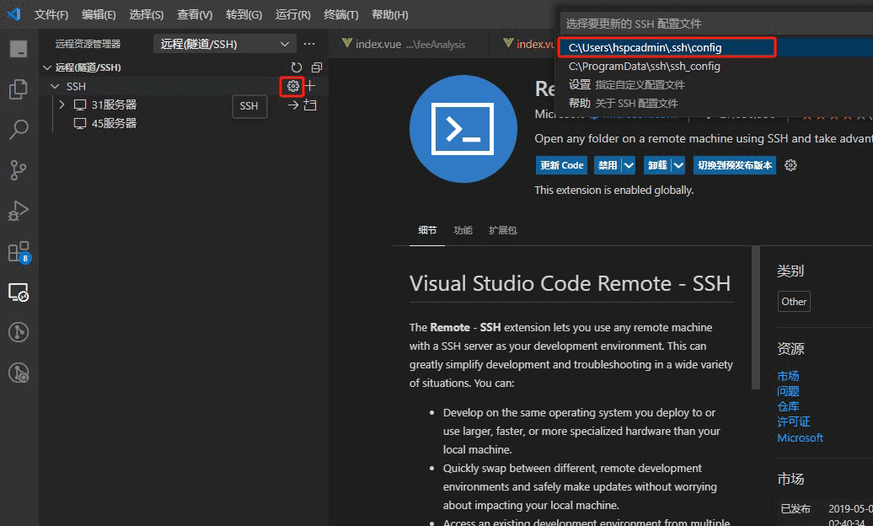Click the Remote SSH extension logo
This screenshot has width=873, height=526.
pos(463,129)
